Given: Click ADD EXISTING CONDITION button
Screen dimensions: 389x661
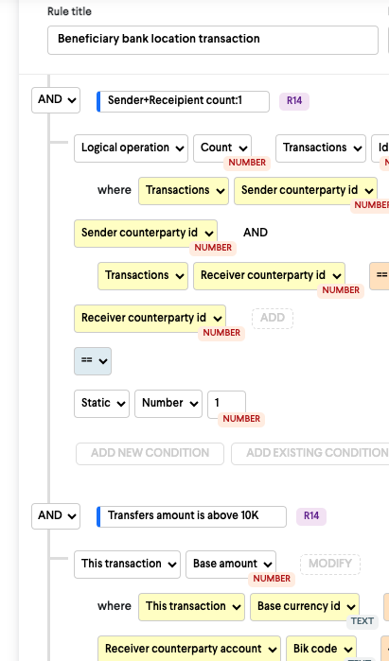Looking at the screenshot, I should tap(310, 454).
